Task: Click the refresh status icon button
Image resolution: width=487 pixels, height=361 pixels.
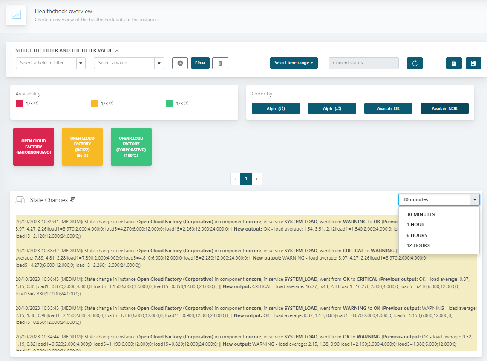Action: tap(415, 63)
